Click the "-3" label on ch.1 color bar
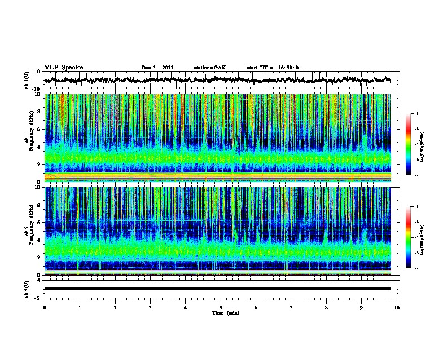The image size is (447, 345). tap(416, 114)
